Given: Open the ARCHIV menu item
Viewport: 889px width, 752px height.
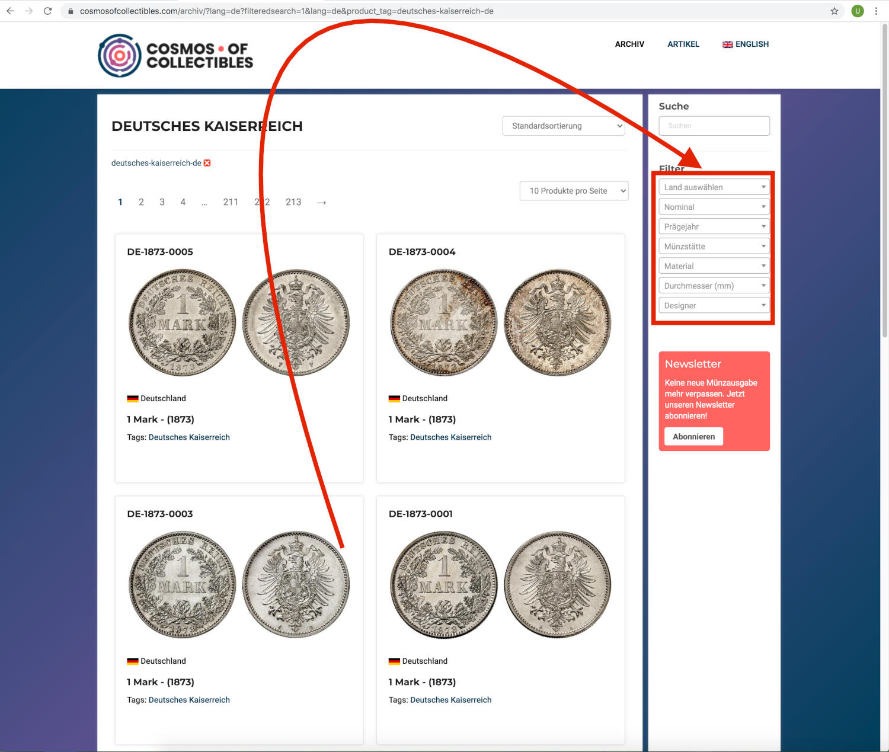Looking at the screenshot, I should (629, 44).
